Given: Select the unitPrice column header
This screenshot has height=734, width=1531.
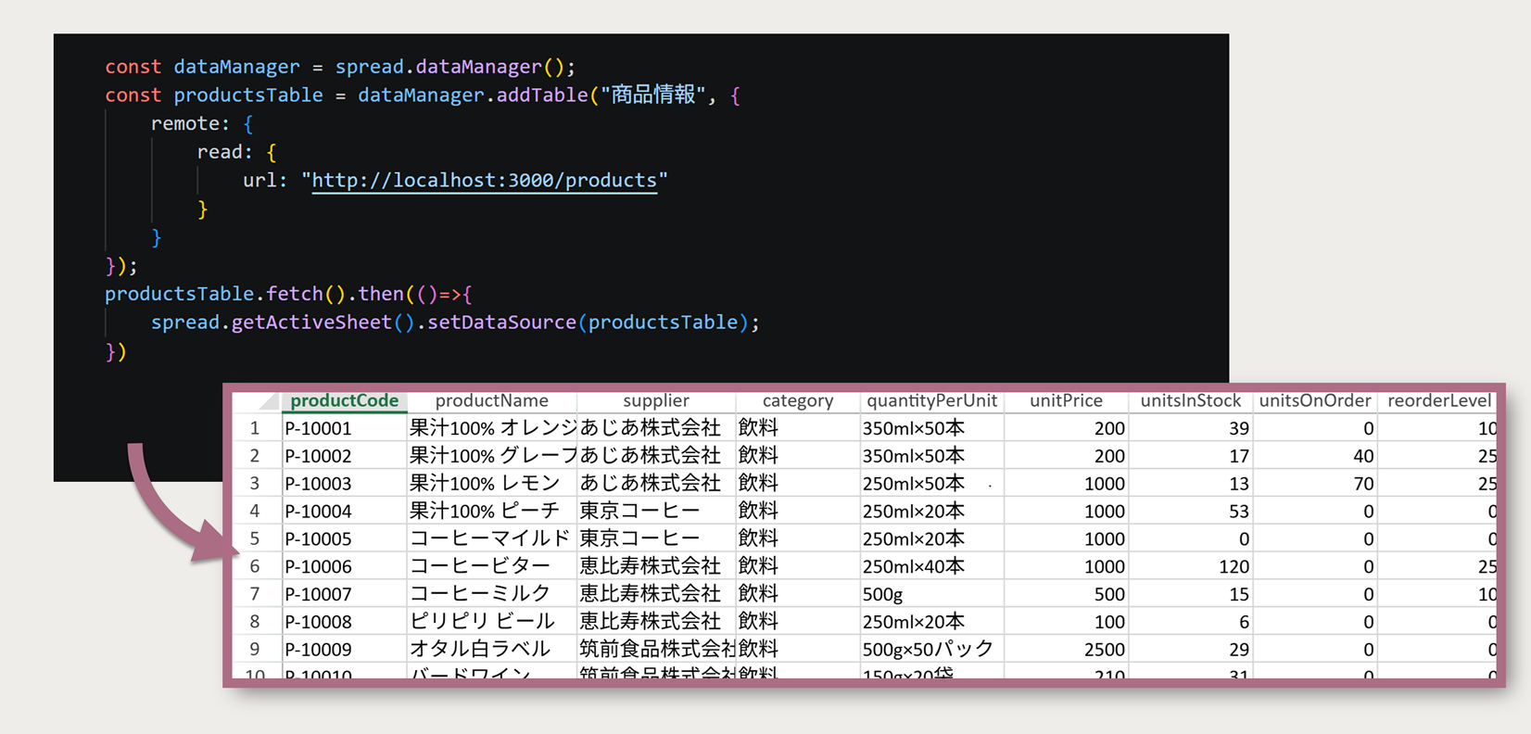Looking at the screenshot, I should click(1066, 400).
